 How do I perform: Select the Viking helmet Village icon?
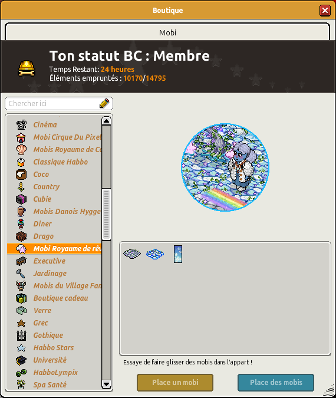tap(21, 286)
